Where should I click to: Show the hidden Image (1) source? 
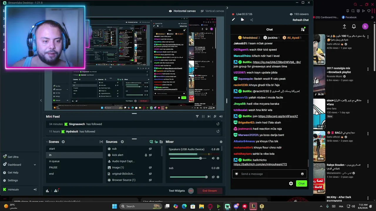[x=150, y=168]
